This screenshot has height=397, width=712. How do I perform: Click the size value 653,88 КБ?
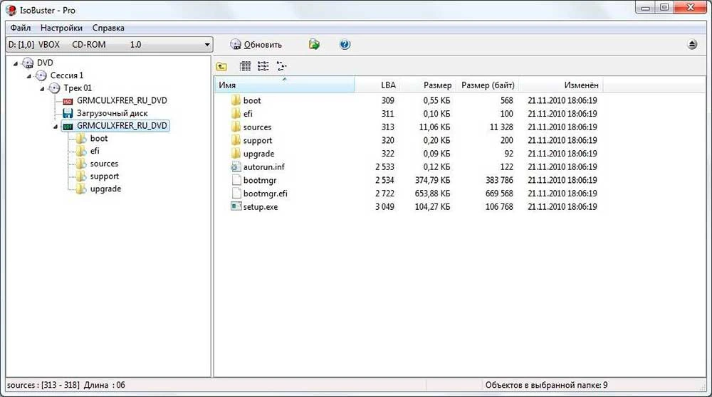tap(433, 194)
